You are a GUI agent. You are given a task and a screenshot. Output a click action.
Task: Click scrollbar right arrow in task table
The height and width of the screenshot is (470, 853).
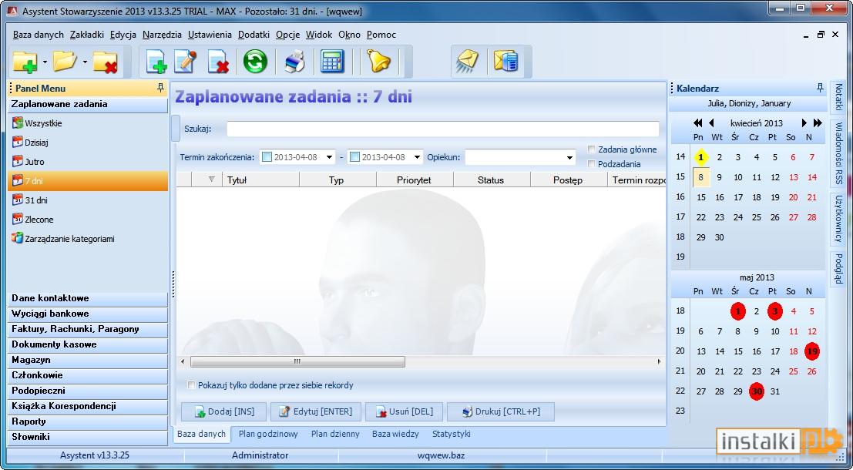click(x=660, y=362)
